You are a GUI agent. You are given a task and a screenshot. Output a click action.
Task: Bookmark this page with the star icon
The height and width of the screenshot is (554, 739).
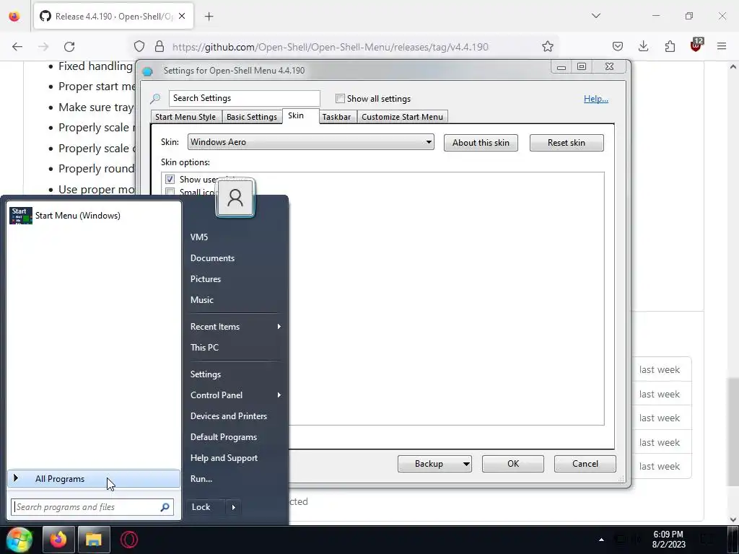coord(547,46)
